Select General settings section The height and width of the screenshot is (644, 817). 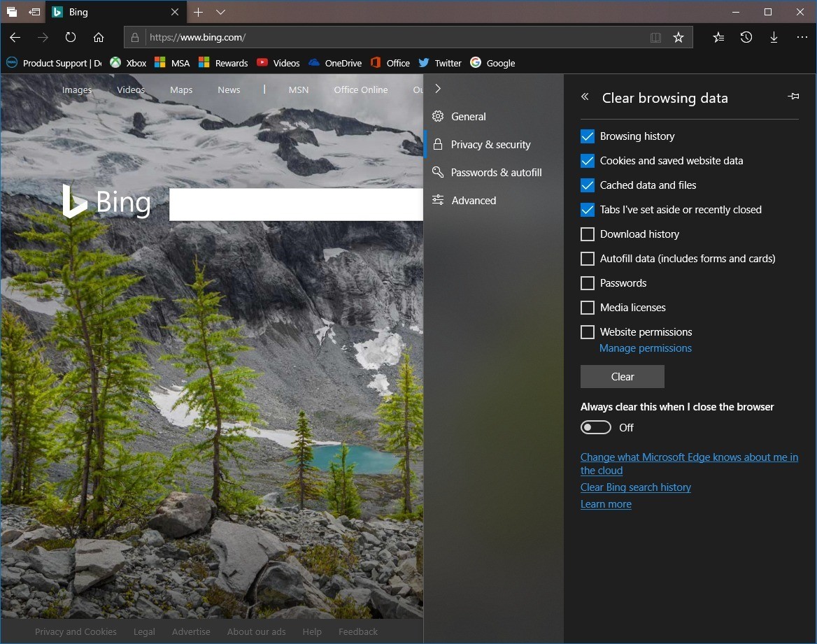tap(493, 117)
